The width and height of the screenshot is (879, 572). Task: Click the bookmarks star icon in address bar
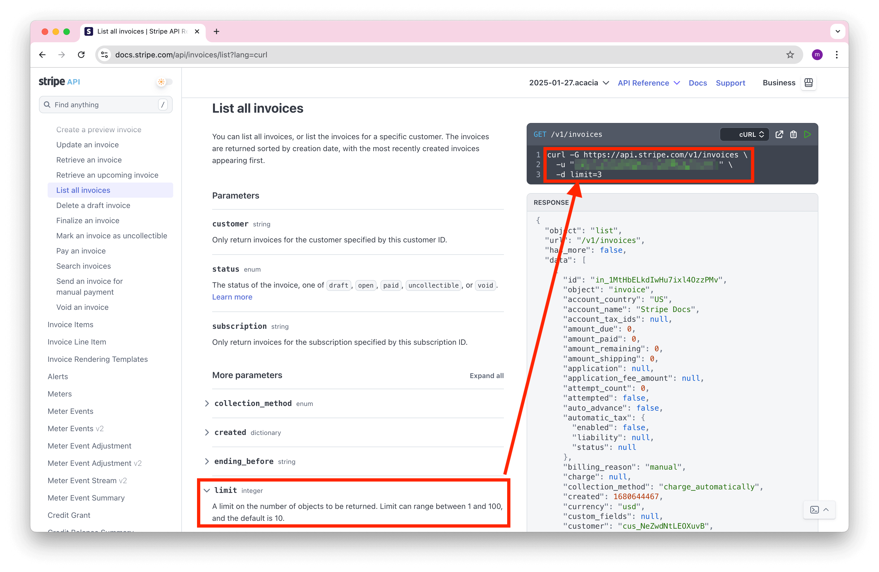791,54
